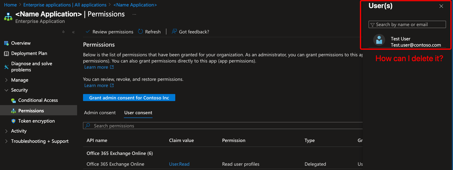Open Overview in the sidebar
The image size is (453, 170).
tap(21, 43)
